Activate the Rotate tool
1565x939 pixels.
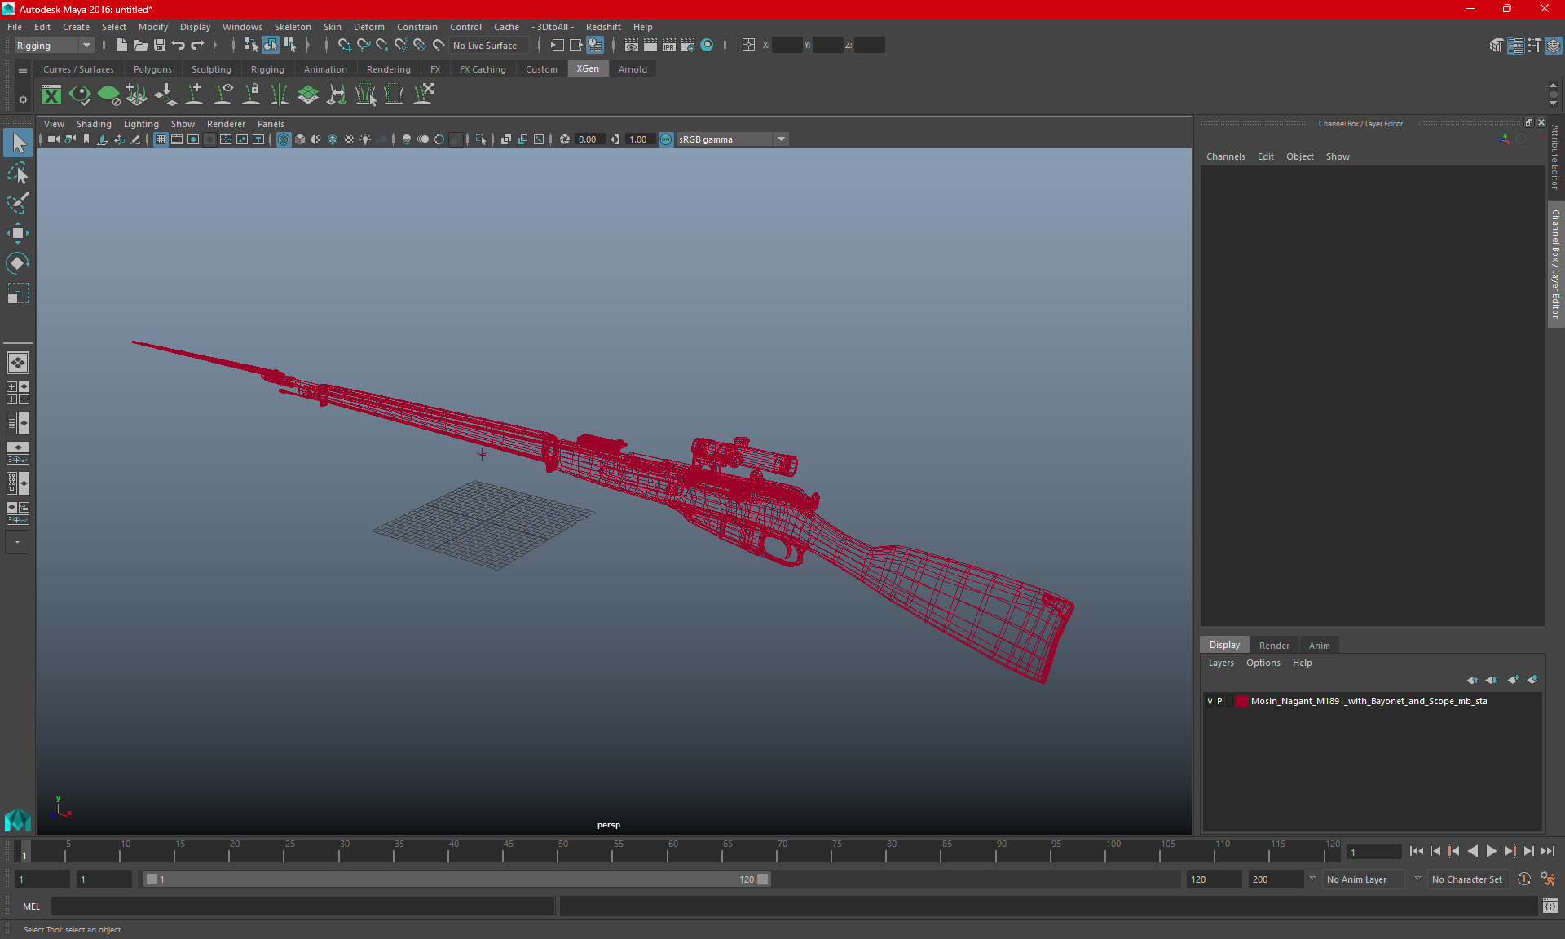pos(17,263)
